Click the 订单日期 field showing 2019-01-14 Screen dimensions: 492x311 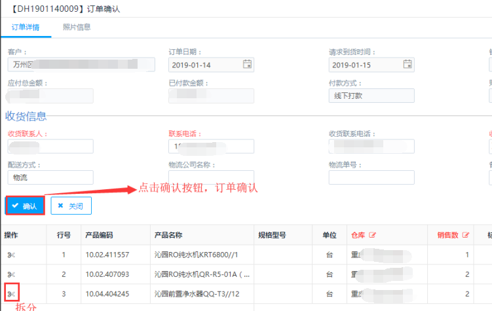pos(204,65)
